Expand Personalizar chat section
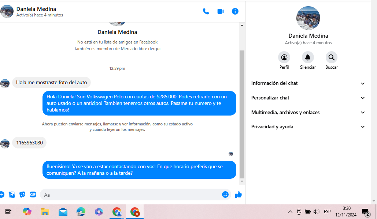377x219 pixels. 308,98
